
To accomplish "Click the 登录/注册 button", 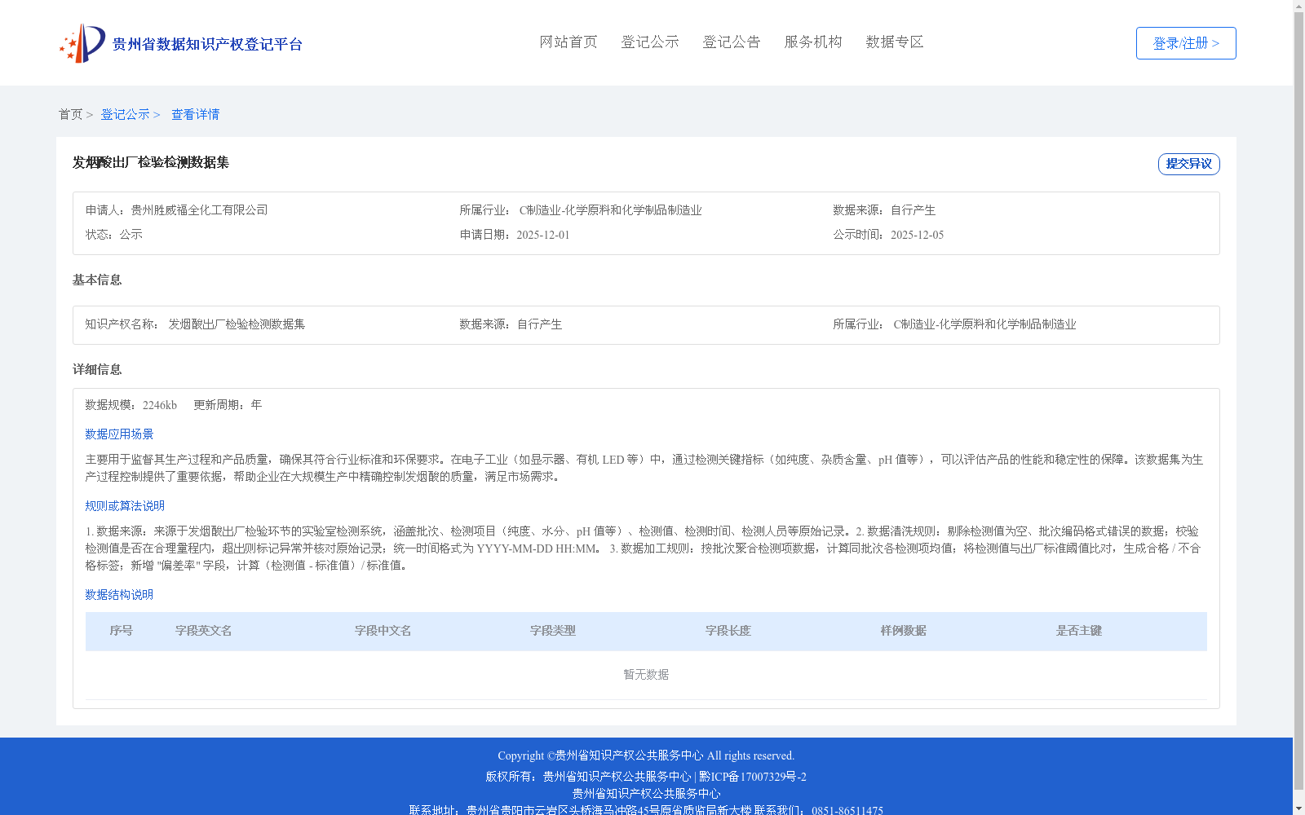I will tap(1186, 43).
